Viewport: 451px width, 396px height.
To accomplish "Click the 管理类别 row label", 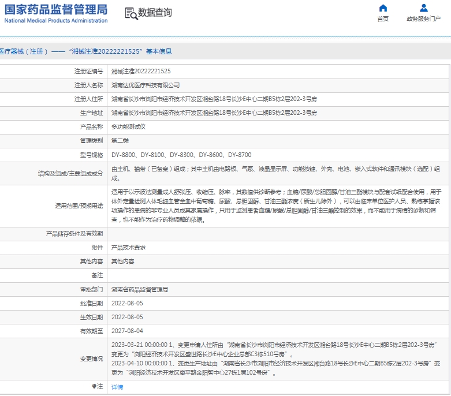I will click(x=91, y=141).
